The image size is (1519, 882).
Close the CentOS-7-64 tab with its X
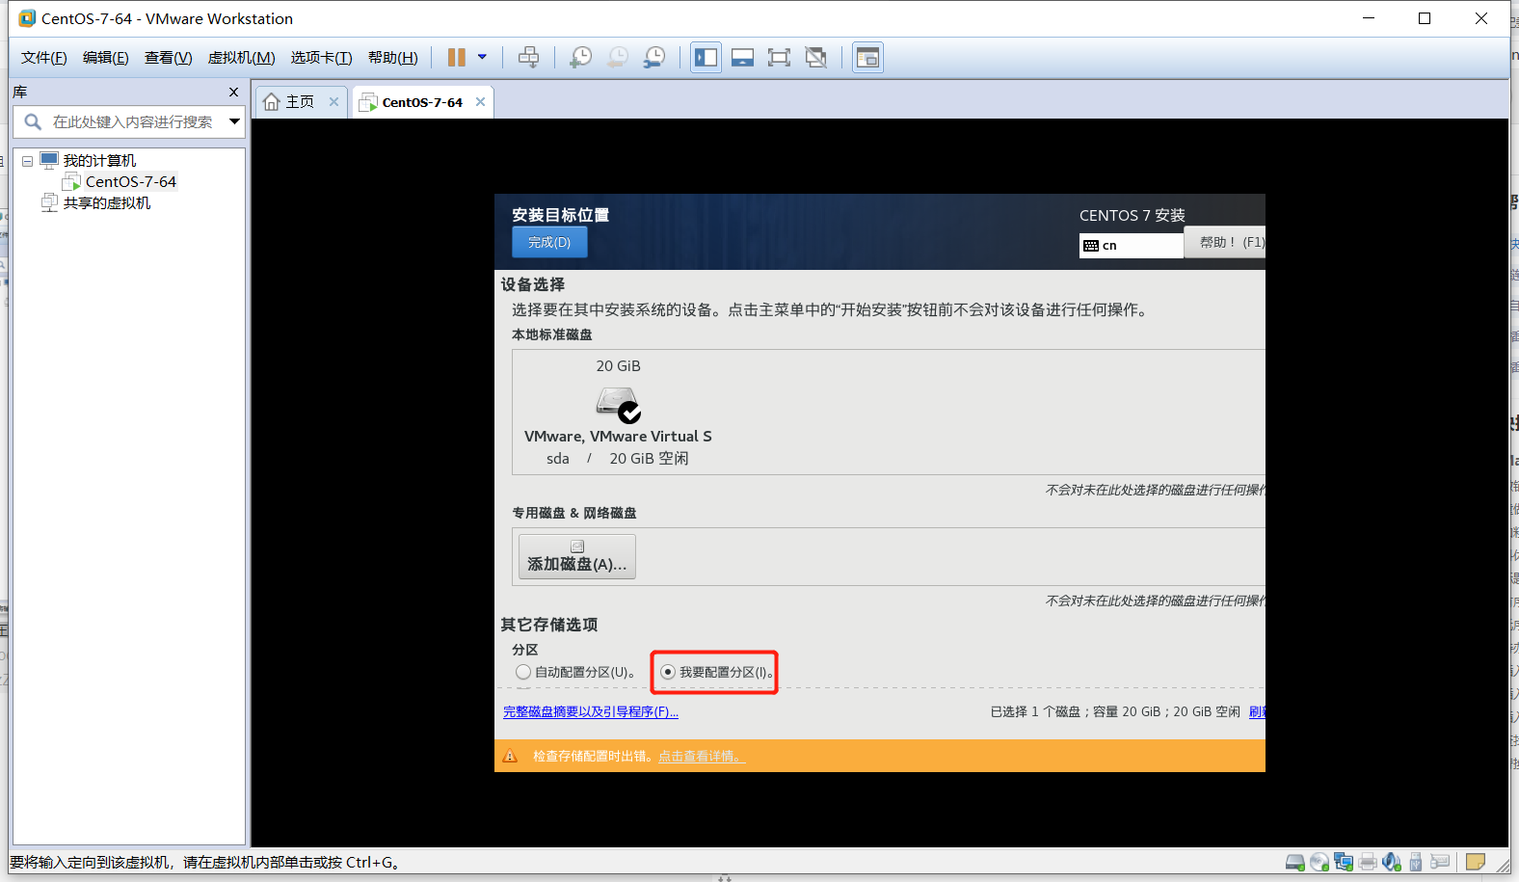pos(480,102)
